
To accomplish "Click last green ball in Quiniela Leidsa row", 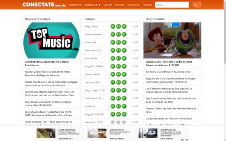I will 124,34.
